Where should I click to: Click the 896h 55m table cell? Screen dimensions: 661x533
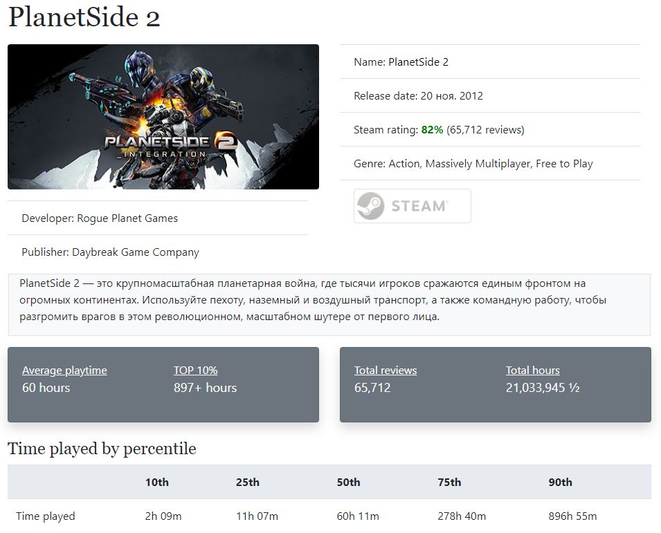point(572,516)
